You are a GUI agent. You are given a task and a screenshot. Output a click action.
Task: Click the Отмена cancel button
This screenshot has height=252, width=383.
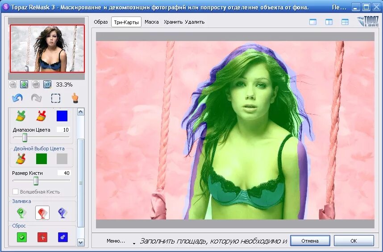tap(310, 241)
